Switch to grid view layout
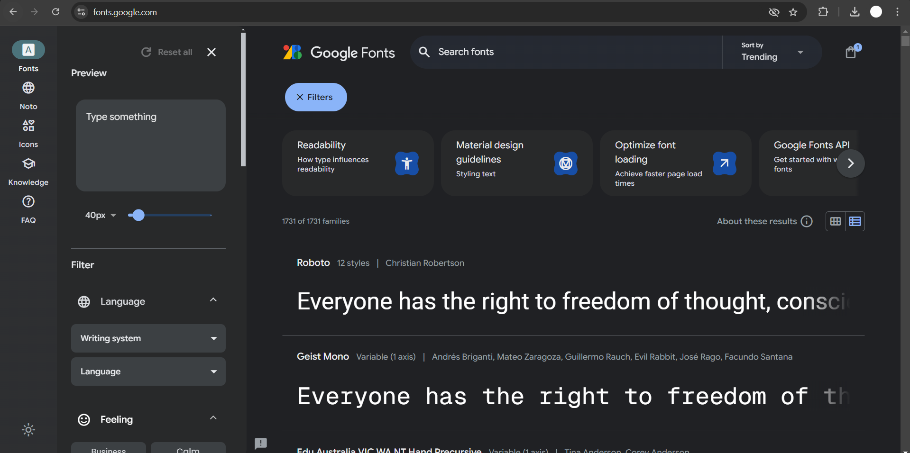Viewport: 910px width, 453px height. pos(836,221)
